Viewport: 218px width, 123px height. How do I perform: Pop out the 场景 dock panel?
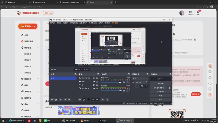click(x=75, y=74)
